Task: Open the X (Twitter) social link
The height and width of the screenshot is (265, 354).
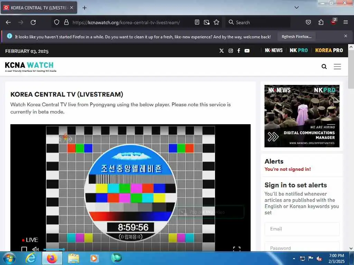Action: 222,51
